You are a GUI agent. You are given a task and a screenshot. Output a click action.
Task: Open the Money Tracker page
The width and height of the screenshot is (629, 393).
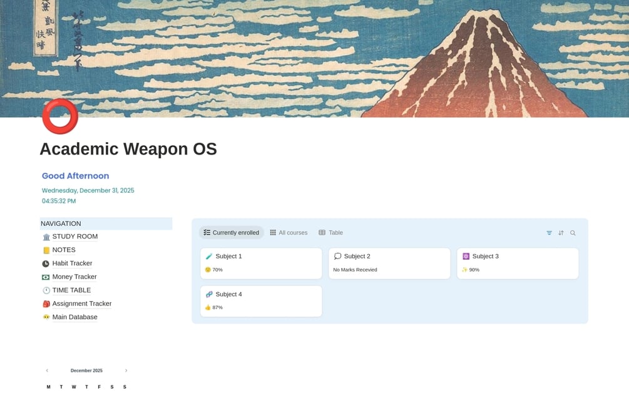coord(74,277)
